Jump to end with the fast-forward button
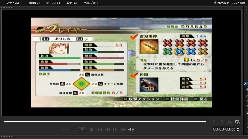 coord(123,129)
